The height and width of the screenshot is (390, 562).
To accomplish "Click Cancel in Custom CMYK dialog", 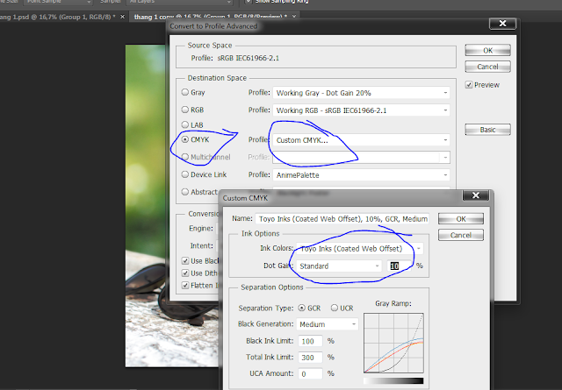I will coord(461,236).
